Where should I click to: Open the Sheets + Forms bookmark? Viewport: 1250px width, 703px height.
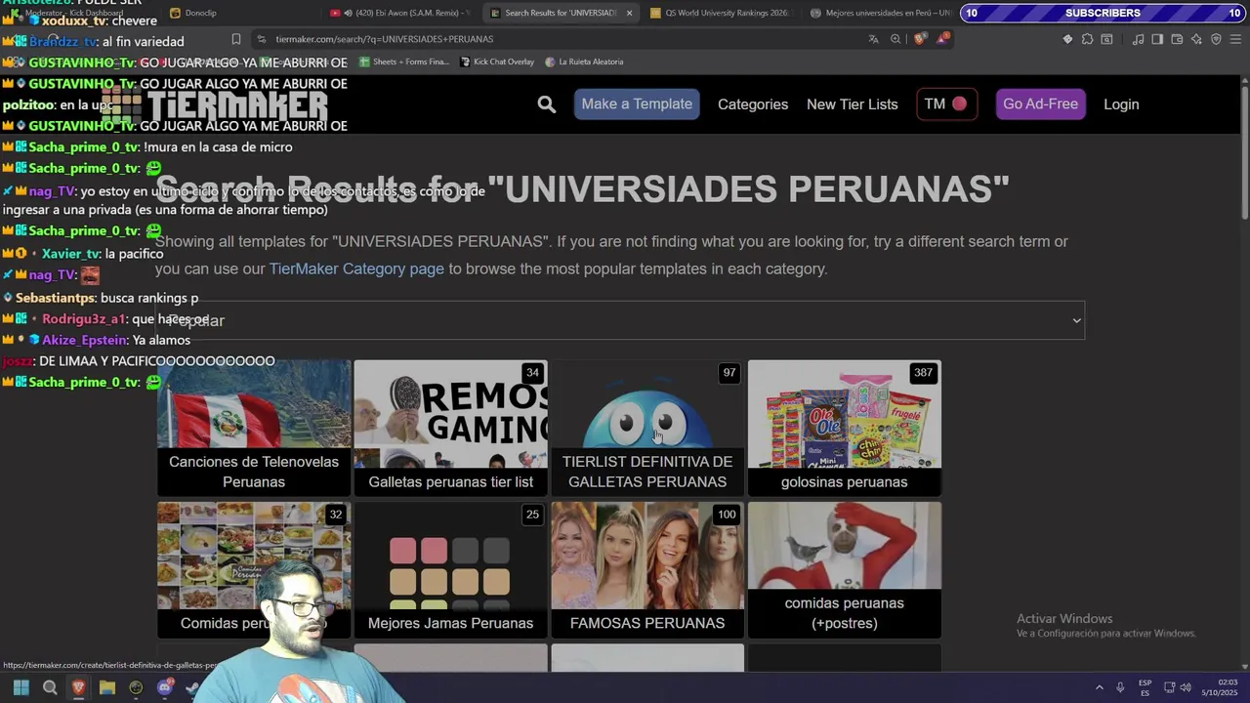(x=404, y=62)
